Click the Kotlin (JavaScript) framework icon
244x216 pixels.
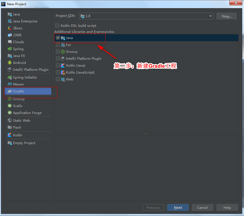click(63, 72)
